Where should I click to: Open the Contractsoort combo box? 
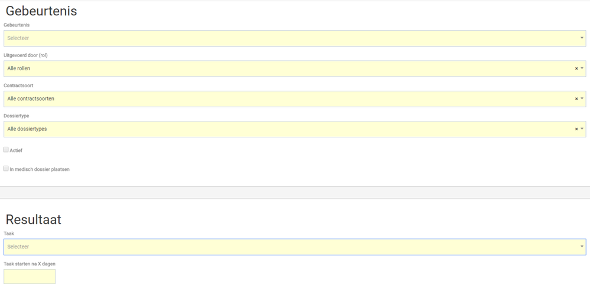point(289,99)
